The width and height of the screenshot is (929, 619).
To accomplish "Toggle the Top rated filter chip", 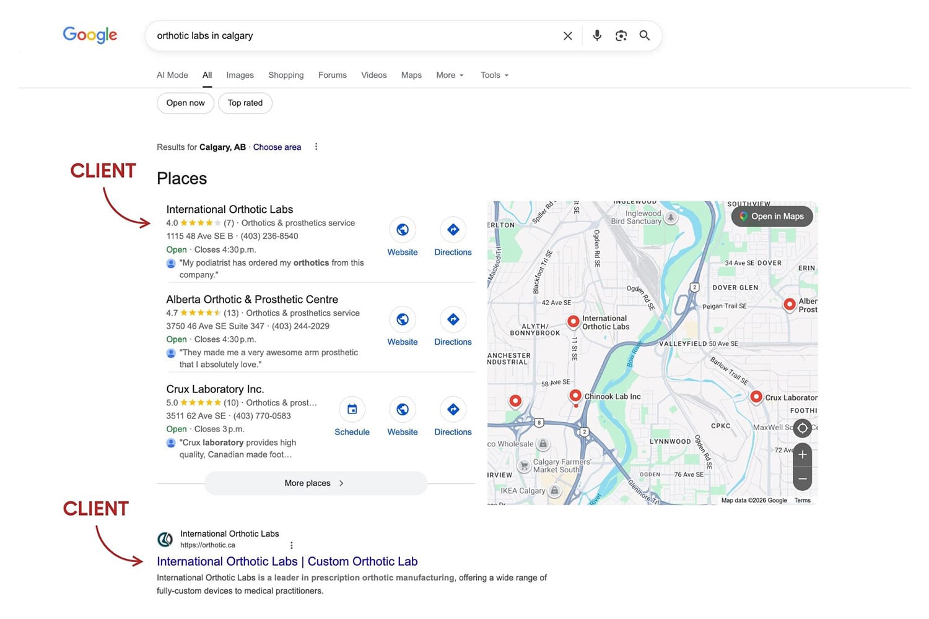I will [x=245, y=103].
